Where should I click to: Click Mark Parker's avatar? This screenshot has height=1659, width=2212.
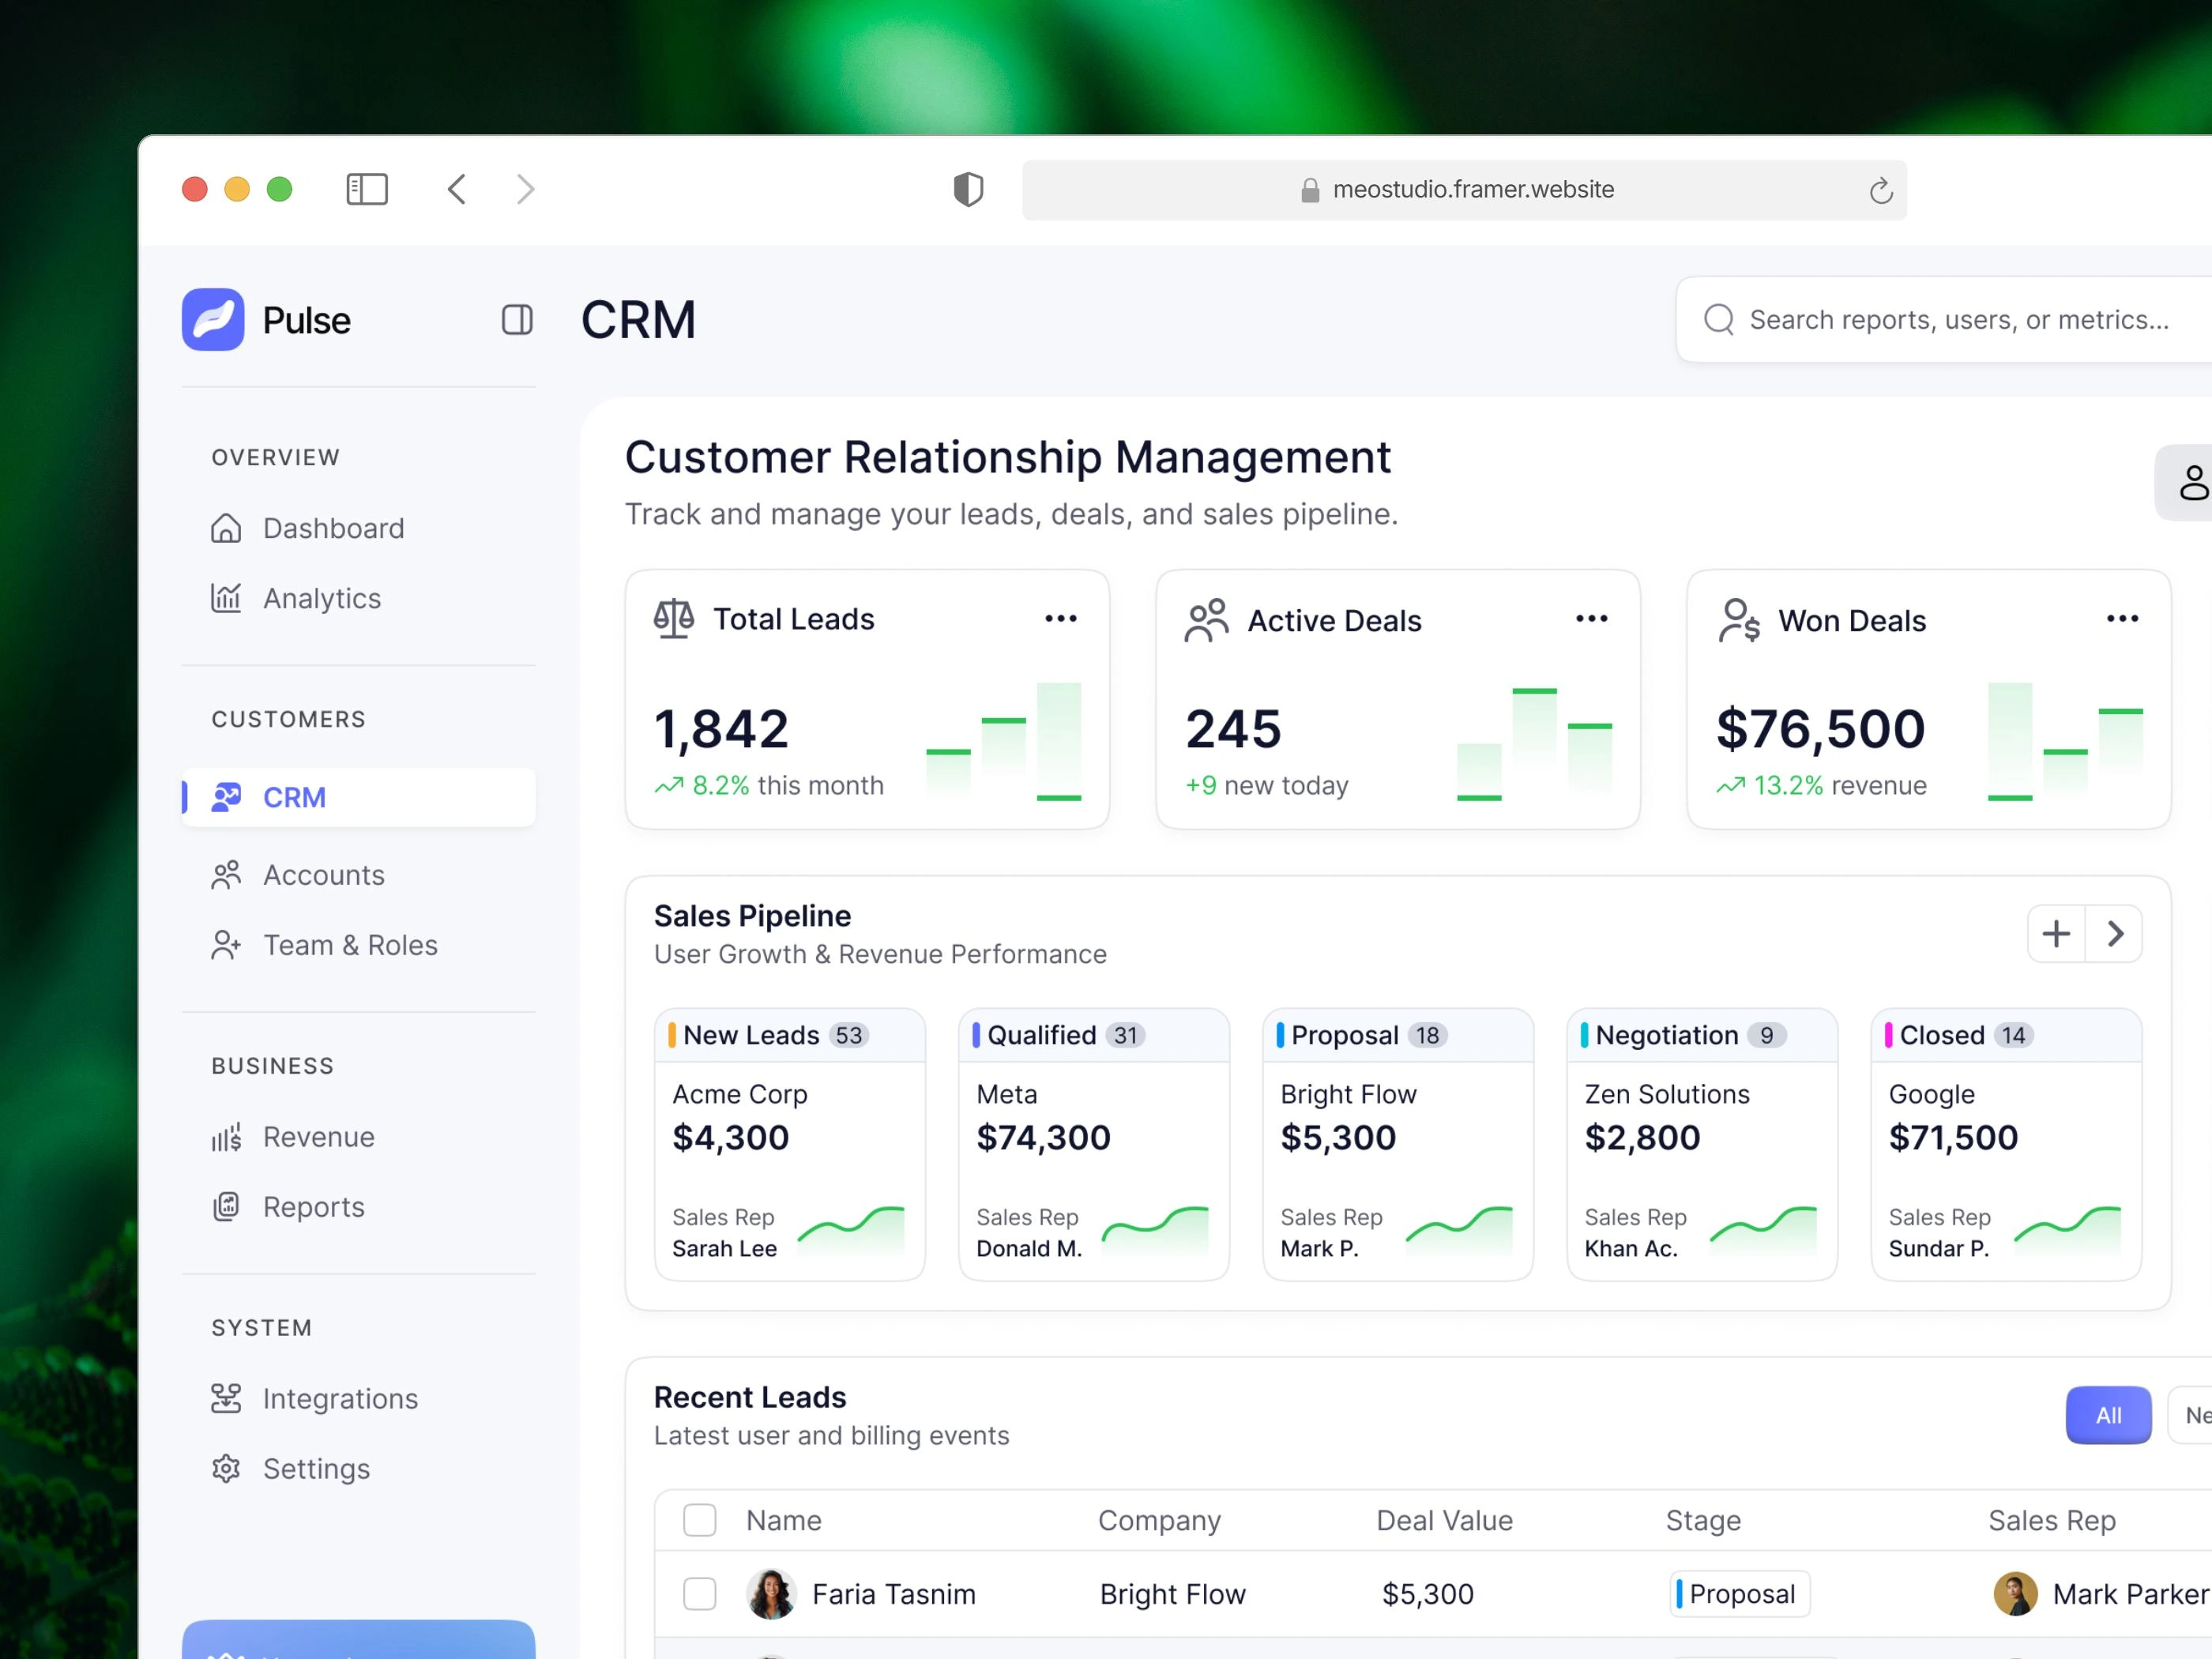(x=2015, y=1594)
